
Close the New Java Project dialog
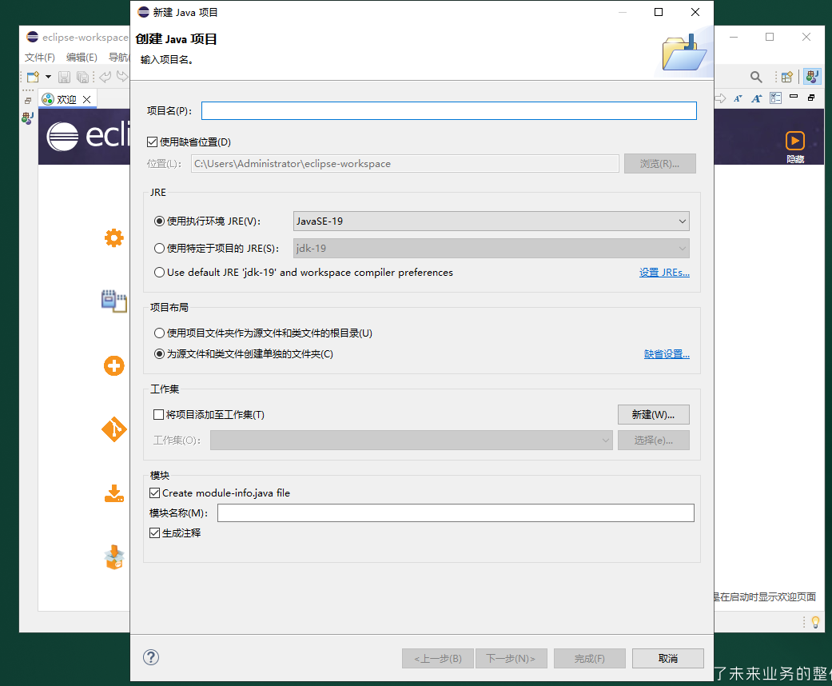695,12
